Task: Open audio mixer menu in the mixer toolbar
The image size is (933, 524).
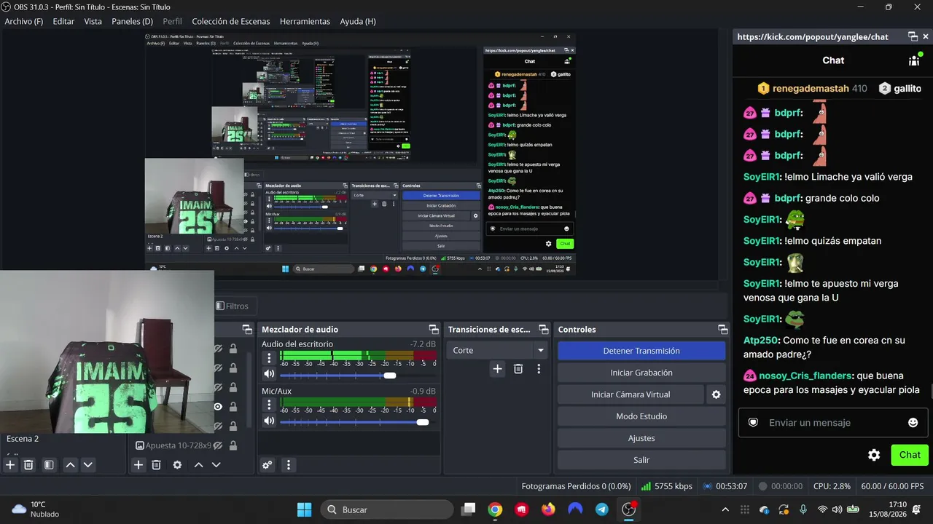Action: tap(289, 465)
